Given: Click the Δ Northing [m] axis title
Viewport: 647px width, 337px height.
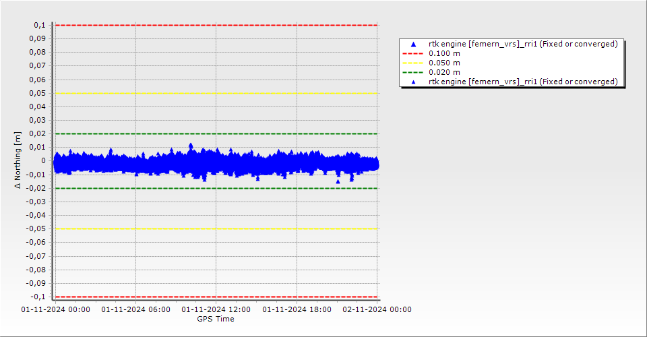Looking at the screenshot, I should tap(18, 160).
